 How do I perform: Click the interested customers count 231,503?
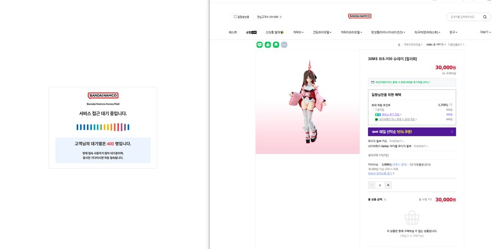coord(273,17)
